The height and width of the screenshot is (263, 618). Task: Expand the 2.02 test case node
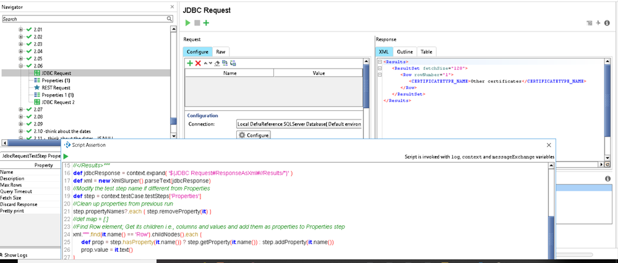21,37
